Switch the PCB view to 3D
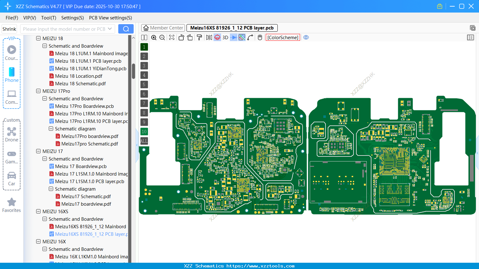Screen dimensions: 479x269 pyautogui.click(x=225, y=37)
